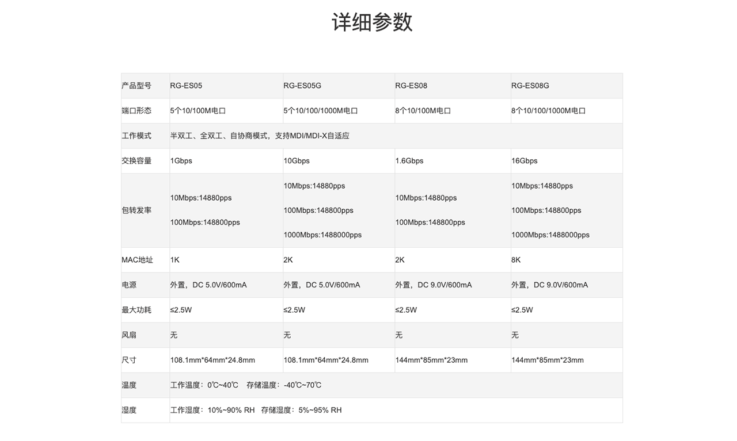Select the 8K MAC address value
The height and width of the screenshot is (441, 737).
coord(516,260)
